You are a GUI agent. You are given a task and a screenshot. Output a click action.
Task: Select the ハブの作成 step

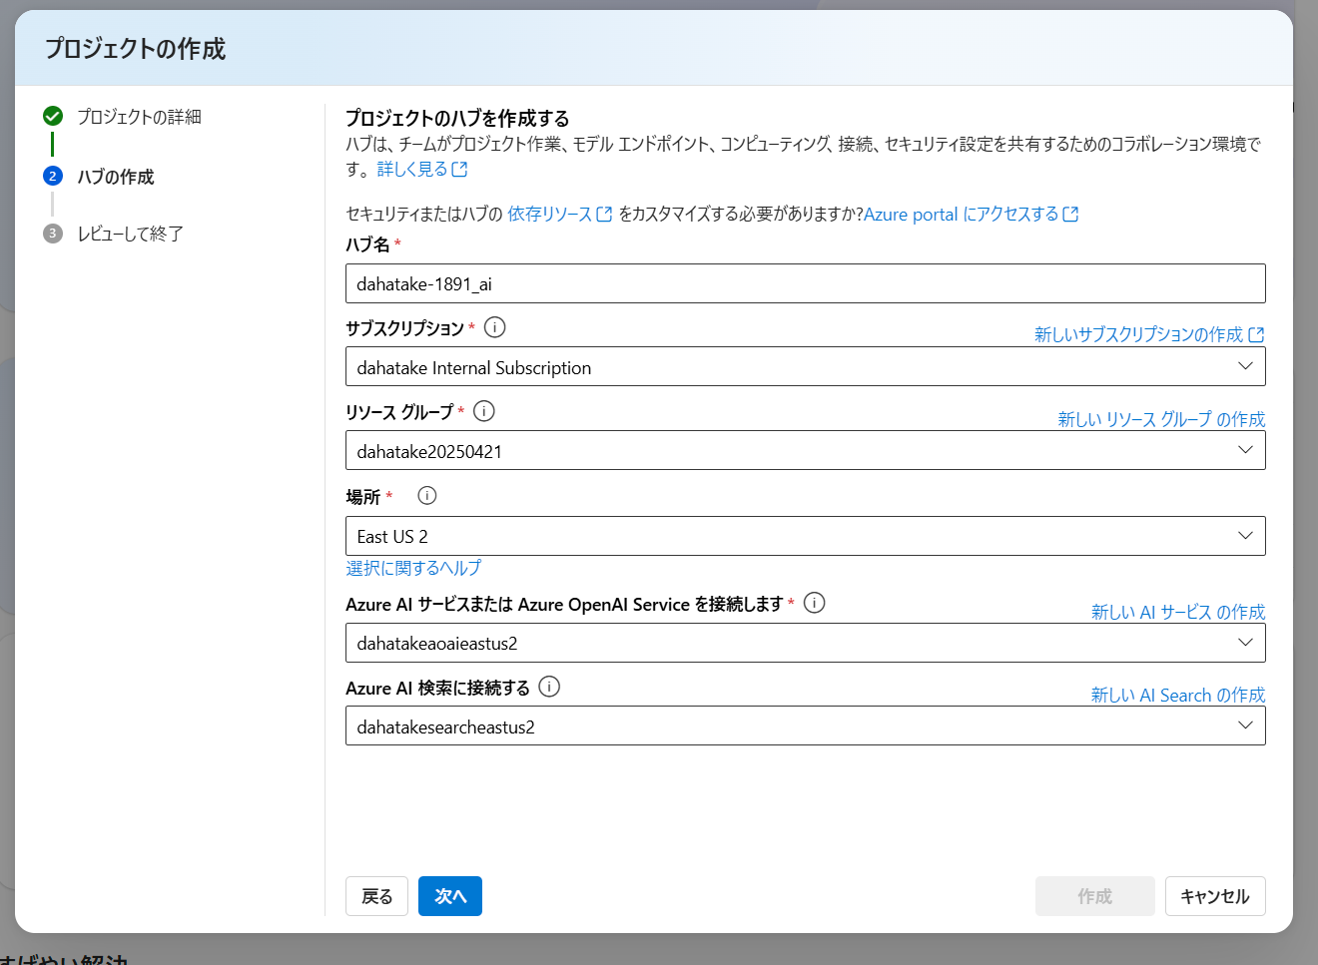tap(116, 177)
